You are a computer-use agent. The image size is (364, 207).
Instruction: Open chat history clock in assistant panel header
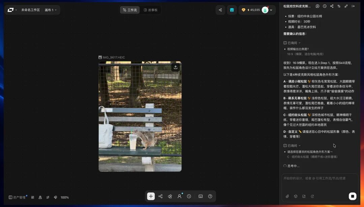pyautogui.click(x=325, y=6)
